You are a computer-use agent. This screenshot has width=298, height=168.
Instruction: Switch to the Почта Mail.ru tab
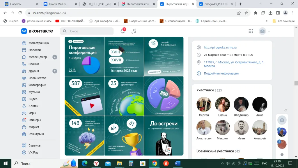[60, 4]
